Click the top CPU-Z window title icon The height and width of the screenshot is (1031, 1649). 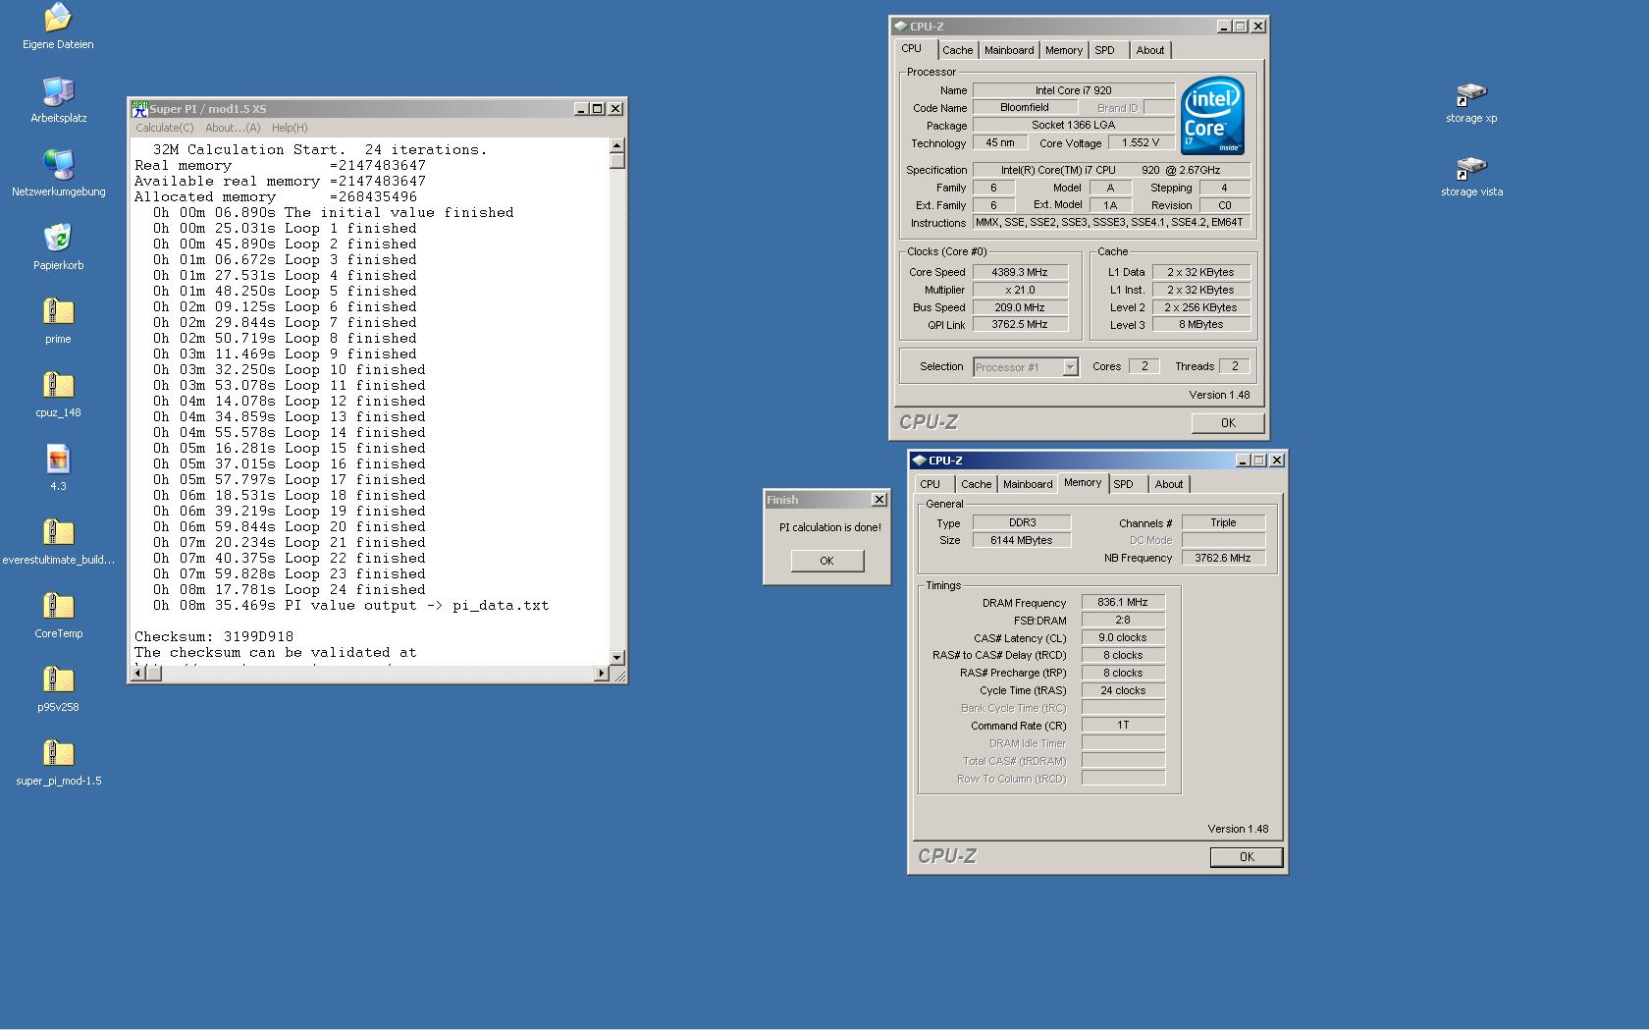pyautogui.click(x=901, y=26)
